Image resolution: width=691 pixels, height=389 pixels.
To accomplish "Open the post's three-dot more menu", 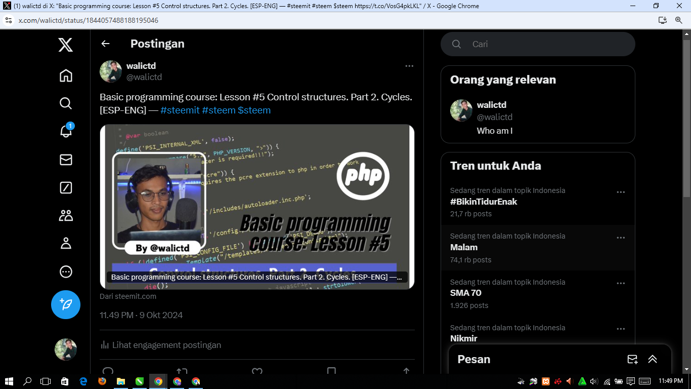I will pos(409,66).
